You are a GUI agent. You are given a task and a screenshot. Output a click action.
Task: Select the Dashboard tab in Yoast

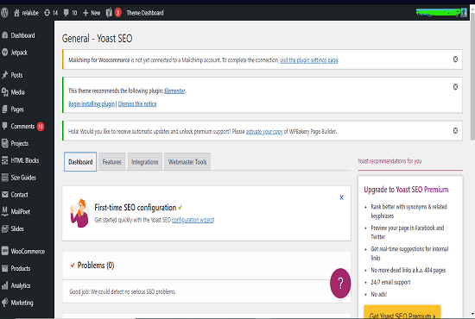(x=80, y=162)
